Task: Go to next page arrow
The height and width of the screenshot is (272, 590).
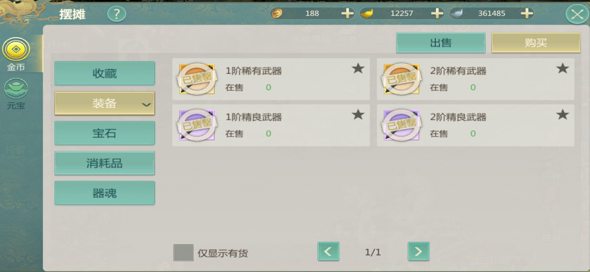Action: click(x=419, y=252)
